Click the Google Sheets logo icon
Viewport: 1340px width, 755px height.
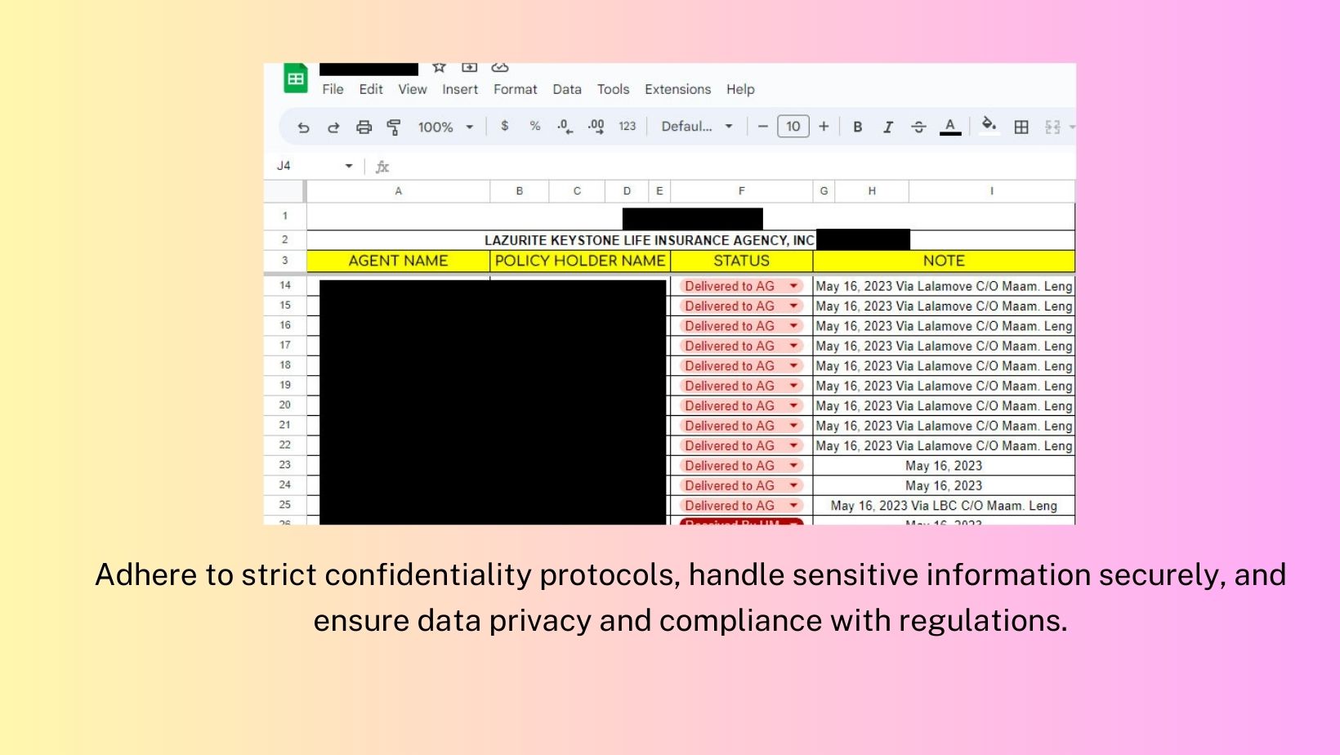coord(295,78)
